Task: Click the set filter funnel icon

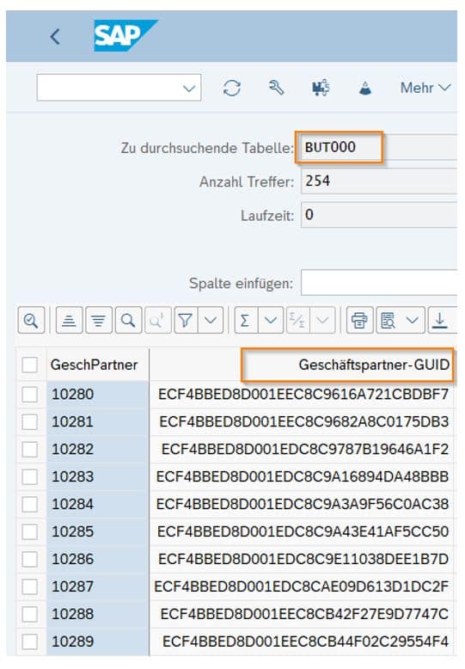Action: pyautogui.click(x=185, y=321)
